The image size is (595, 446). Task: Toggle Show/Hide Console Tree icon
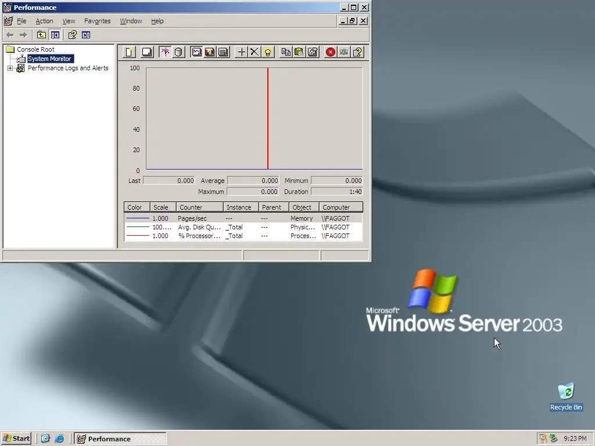[55, 35]
